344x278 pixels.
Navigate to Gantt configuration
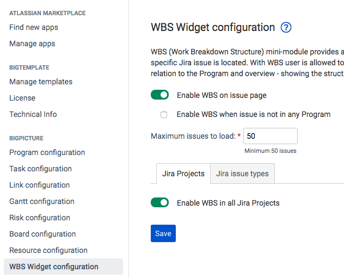tap(42, 201)
